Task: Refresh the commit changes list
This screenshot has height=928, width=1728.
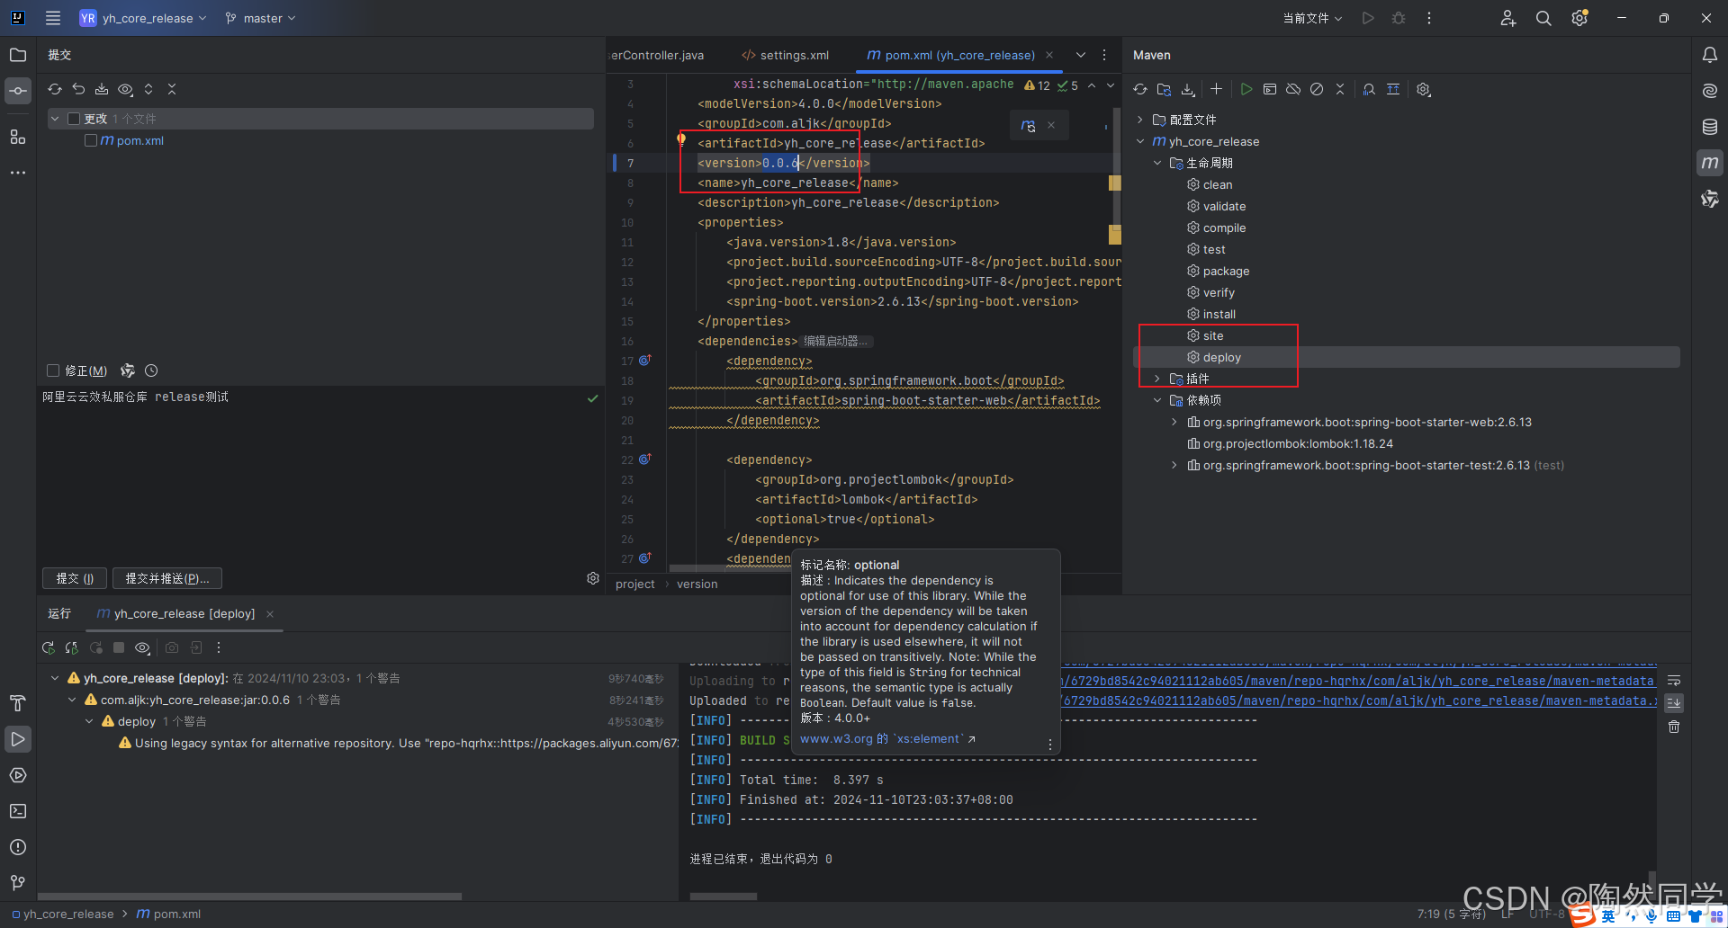Action: tap(55, 89)
